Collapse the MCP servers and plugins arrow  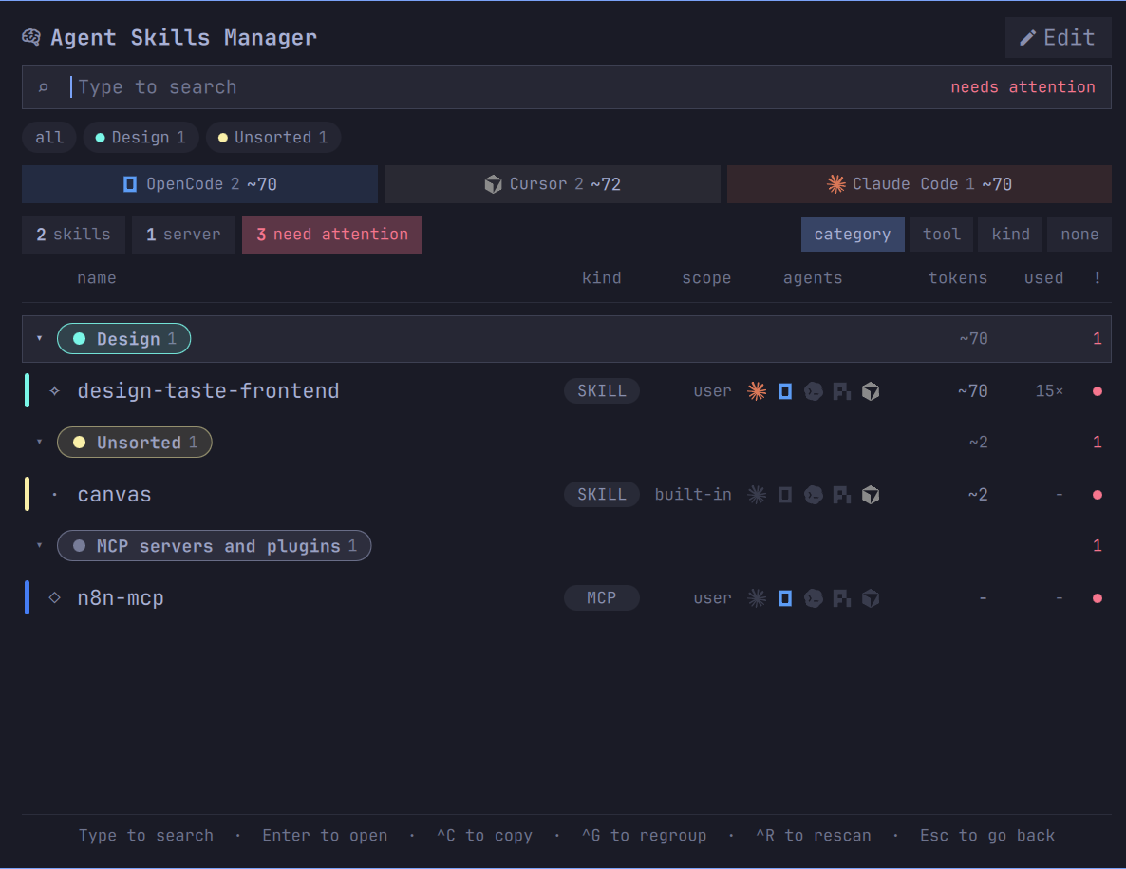40,545
